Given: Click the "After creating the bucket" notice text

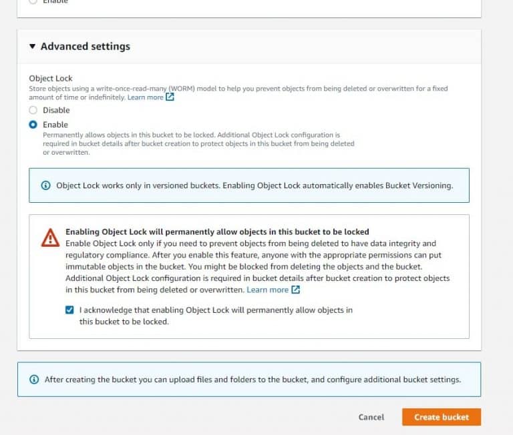Looking at the screenshot, I should click(x=252, y=380).
